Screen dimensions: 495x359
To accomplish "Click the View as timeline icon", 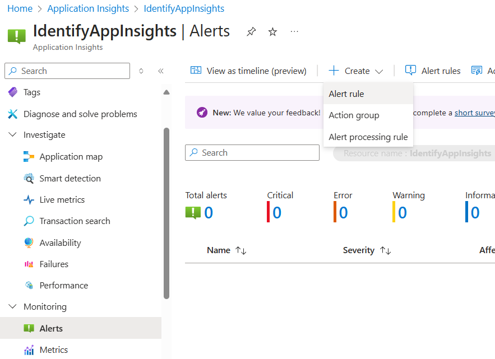I will coord(196,71).
